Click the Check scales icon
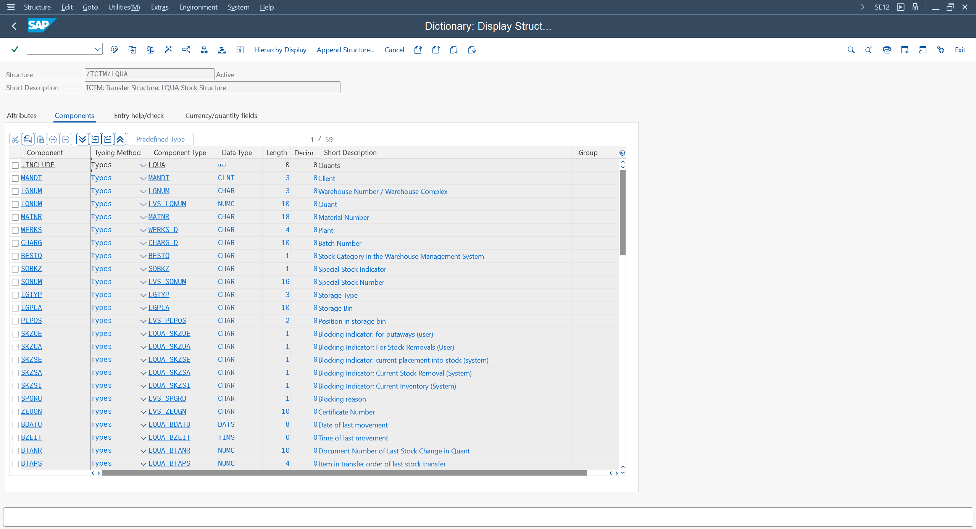The image size is (976, 529). [x=150, y=50]
